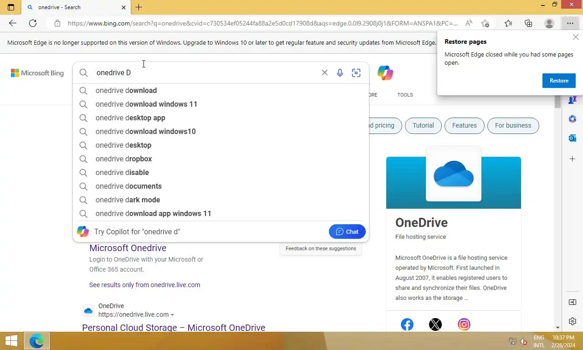Image resolution: width=583 pixels, height=350 pixels.
Task: Click the OneDrive cloud logo thumbnail
Action: tap(453, 174)
